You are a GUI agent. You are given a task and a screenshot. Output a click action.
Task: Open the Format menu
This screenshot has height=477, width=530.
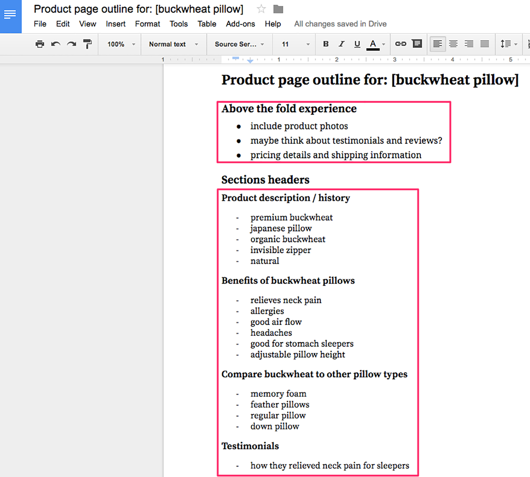coord(148,24)
